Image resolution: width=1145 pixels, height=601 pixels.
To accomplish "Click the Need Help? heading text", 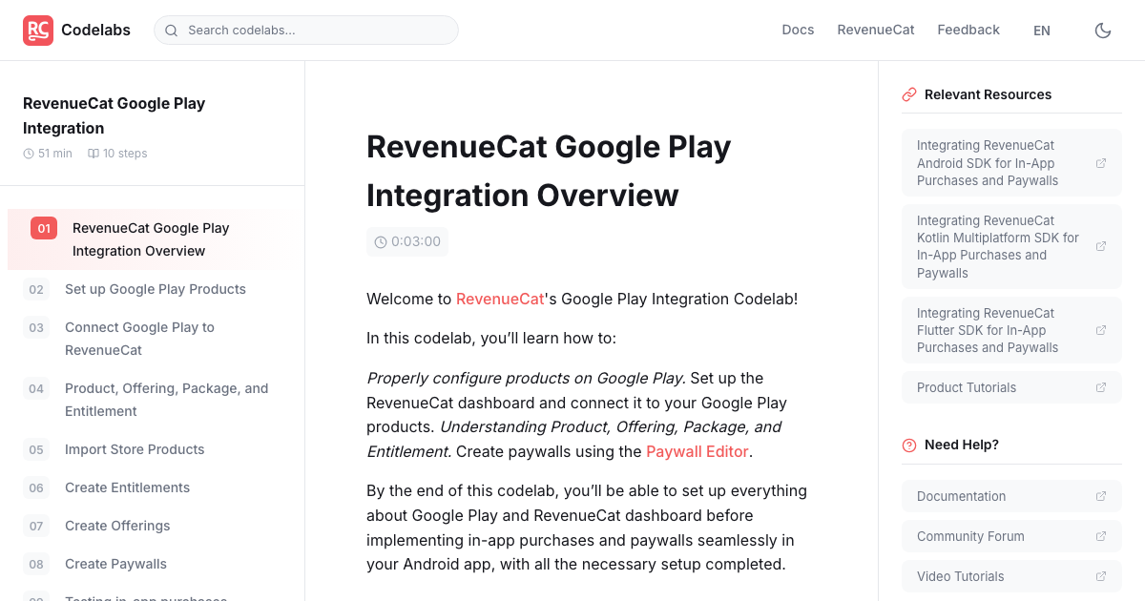I will [x=962, y=445].
